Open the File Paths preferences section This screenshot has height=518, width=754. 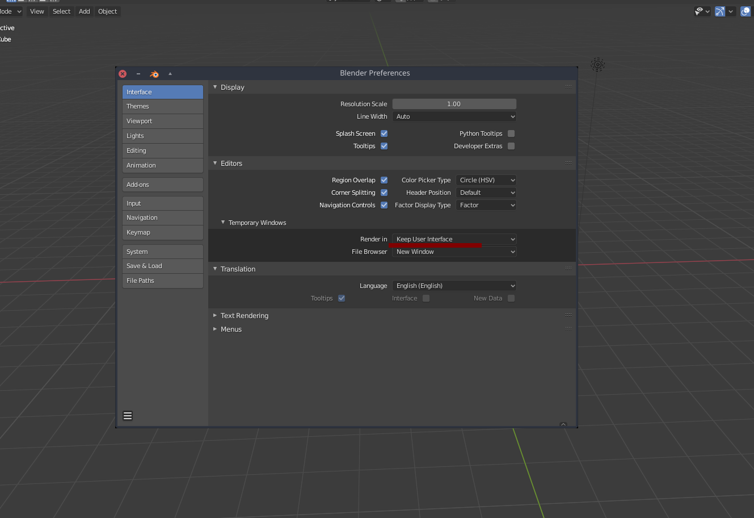pos(163,281)
